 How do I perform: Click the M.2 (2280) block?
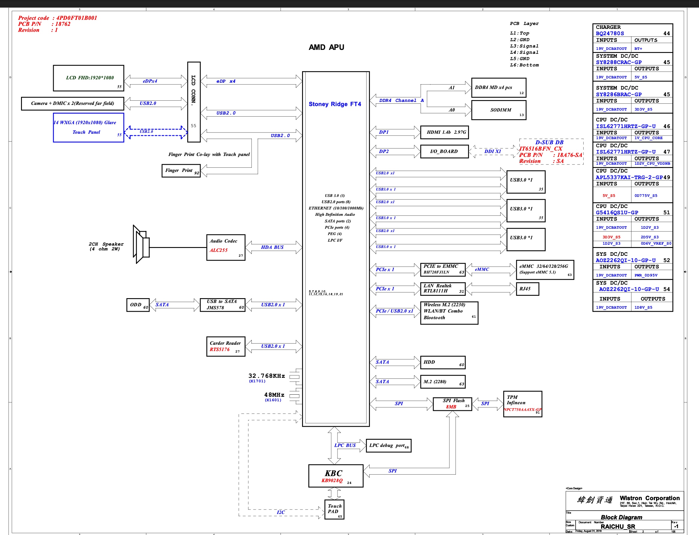pos(443,382)
